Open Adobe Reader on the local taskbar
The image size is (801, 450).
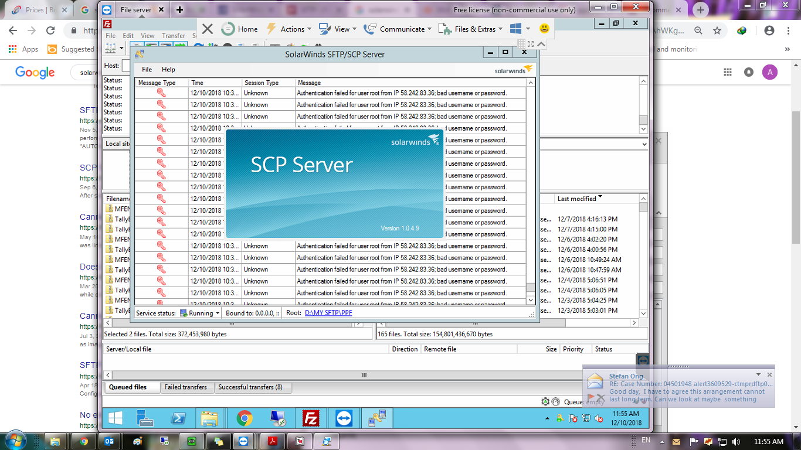(273, 441)
